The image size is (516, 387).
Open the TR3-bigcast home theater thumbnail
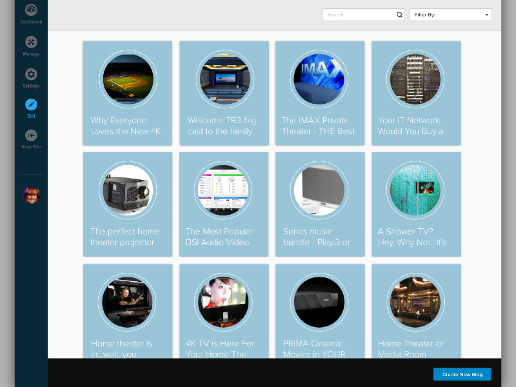click(224, 79)
